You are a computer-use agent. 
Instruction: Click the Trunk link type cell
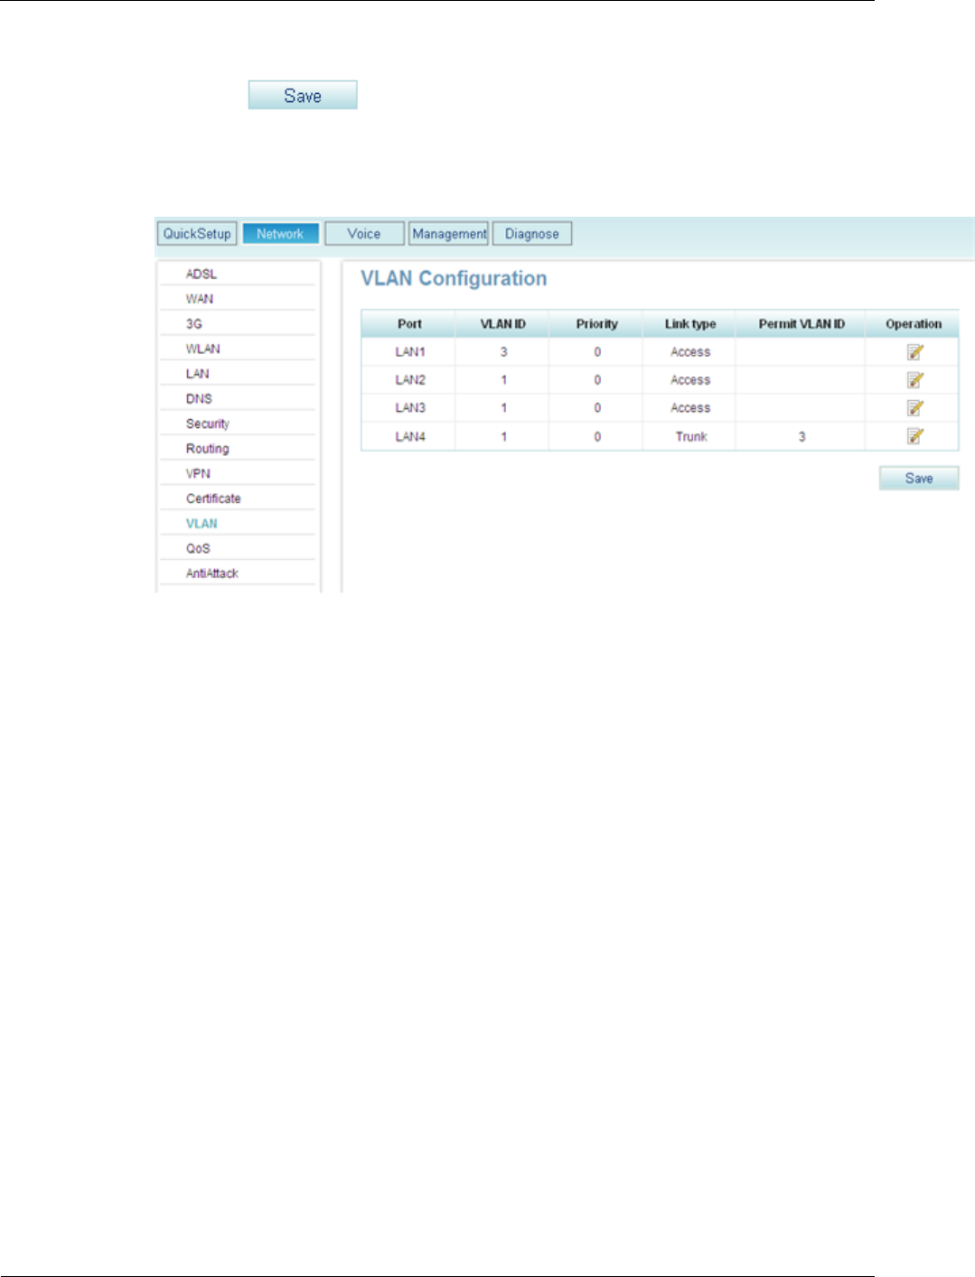690,436
